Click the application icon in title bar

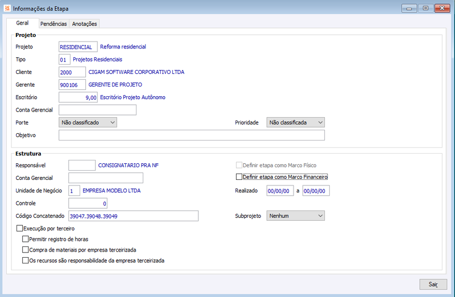pyautogui.click(x=7, y=9)
